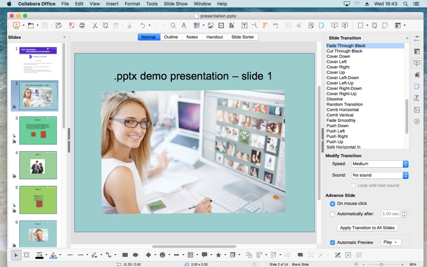The width and height of the screenshot is (427, 267).
Task: Insert an image from the toolbar
Action: tap(210, 25)
